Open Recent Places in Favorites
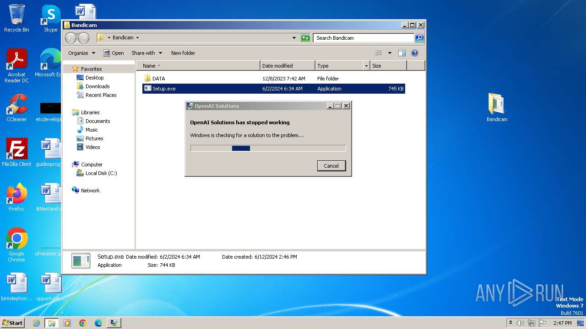586x329 pixels. click(101, 95)
